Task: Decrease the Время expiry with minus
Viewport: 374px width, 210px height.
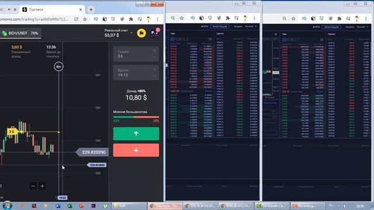Action: click(x=154, y=76)
